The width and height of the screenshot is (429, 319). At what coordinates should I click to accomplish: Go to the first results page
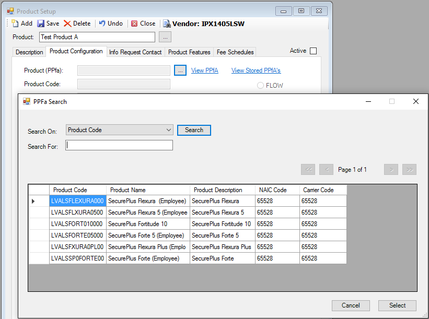click(308, 169)
